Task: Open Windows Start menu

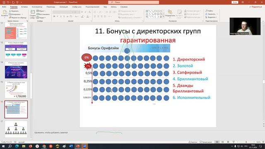Action: (x=3, y=146)
